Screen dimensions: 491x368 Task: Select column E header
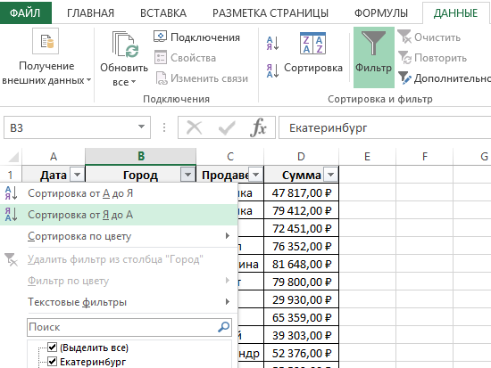point(367,156)
